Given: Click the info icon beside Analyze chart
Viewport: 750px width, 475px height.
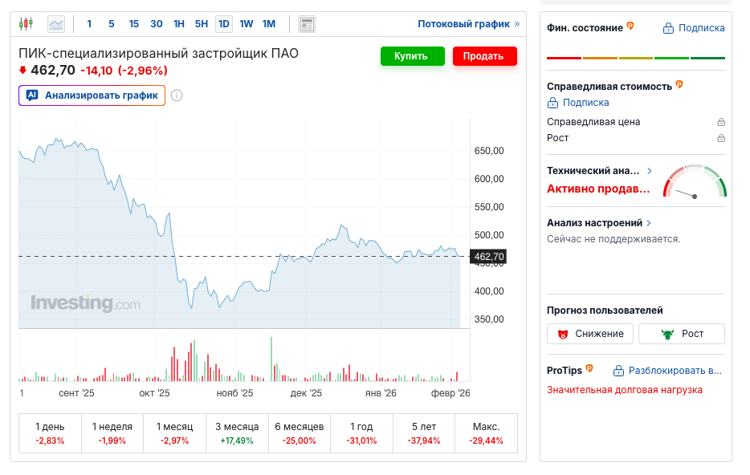Looking at the screenshot, I should [177, 95].
